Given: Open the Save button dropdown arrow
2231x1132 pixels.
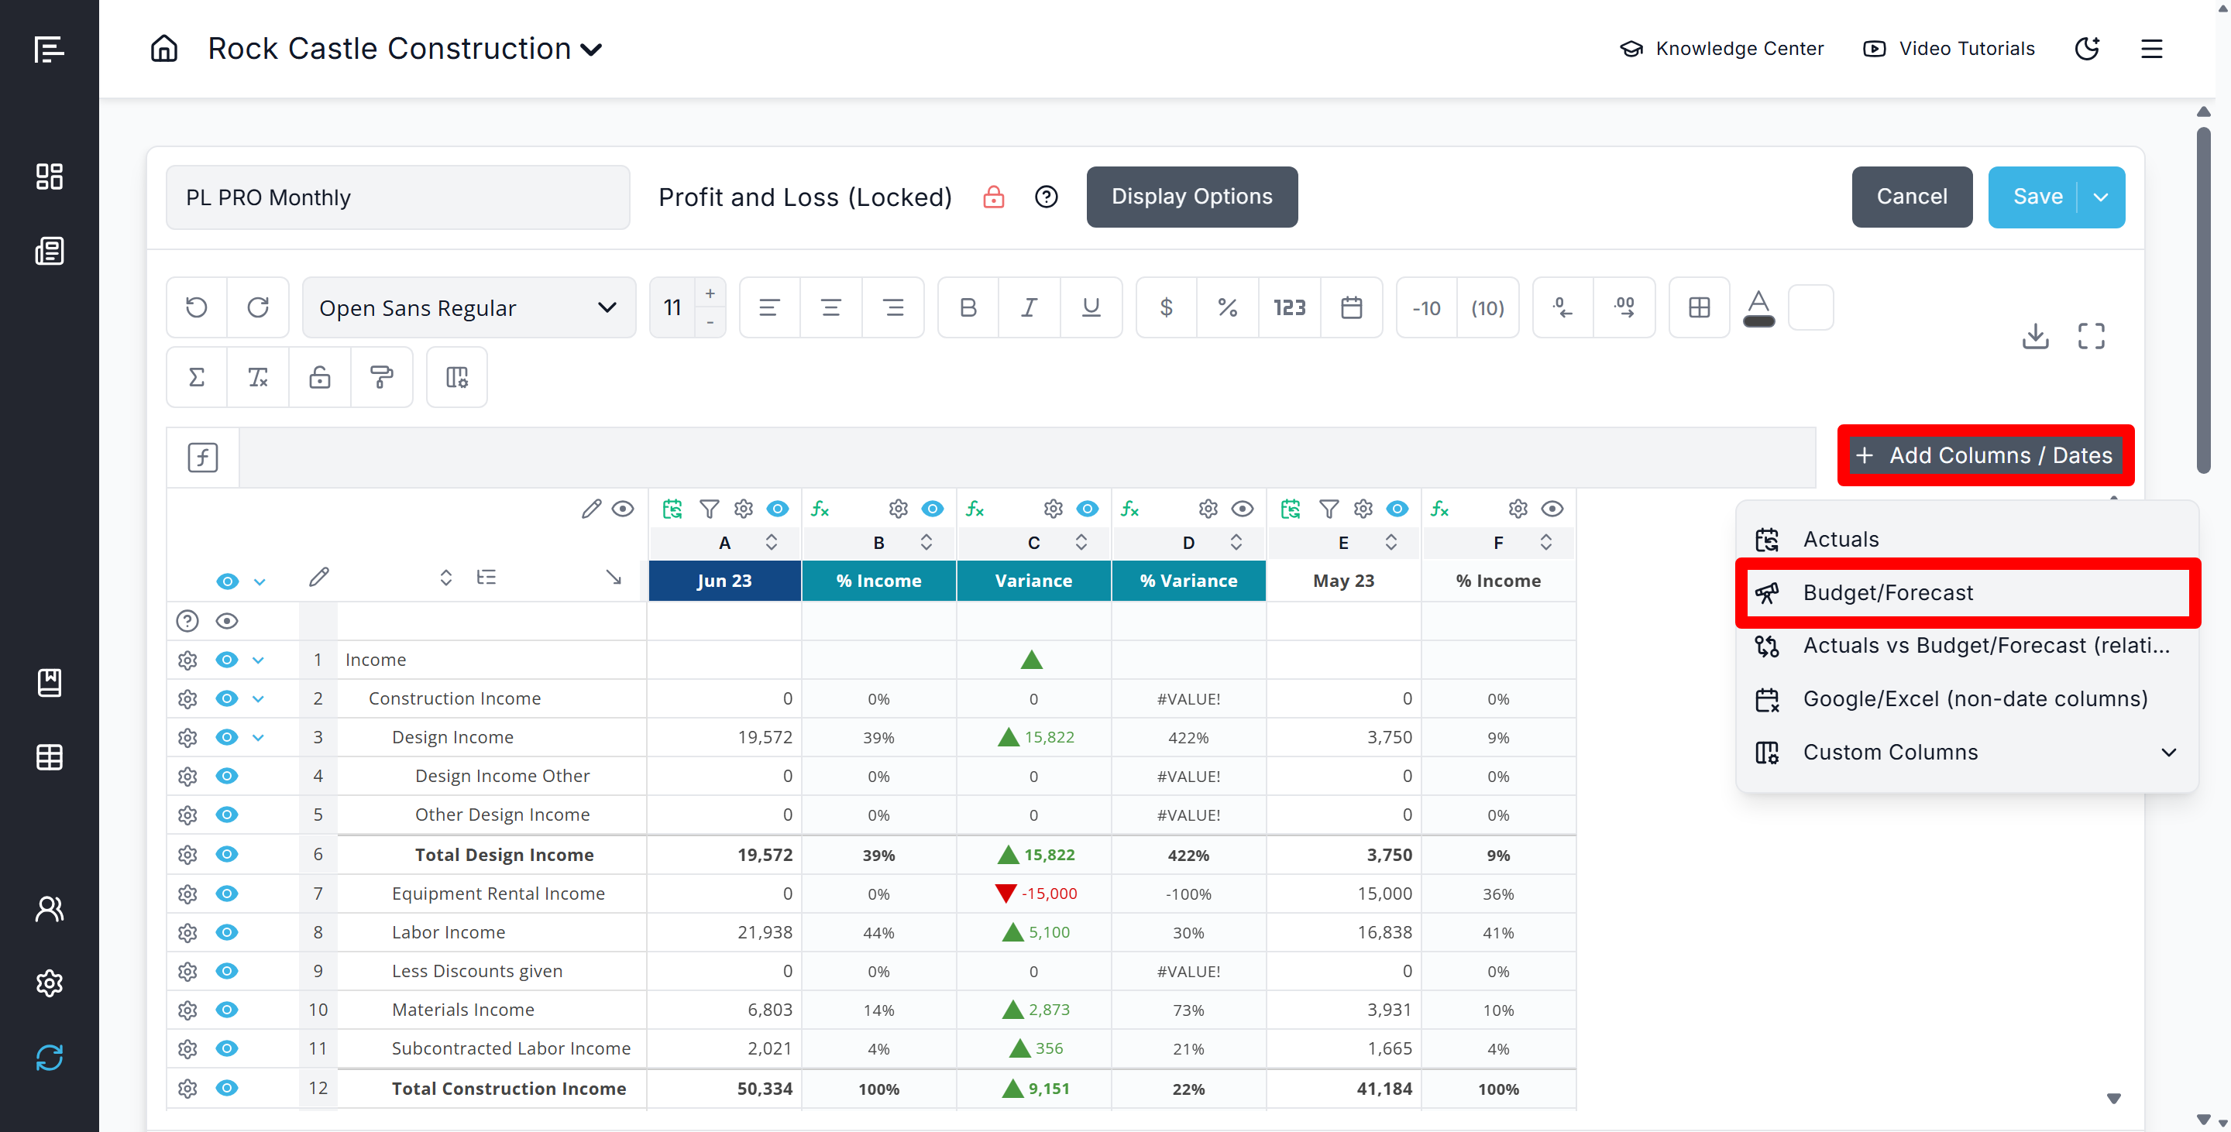Looking at the screenshot, I should tap(2100, 197).
